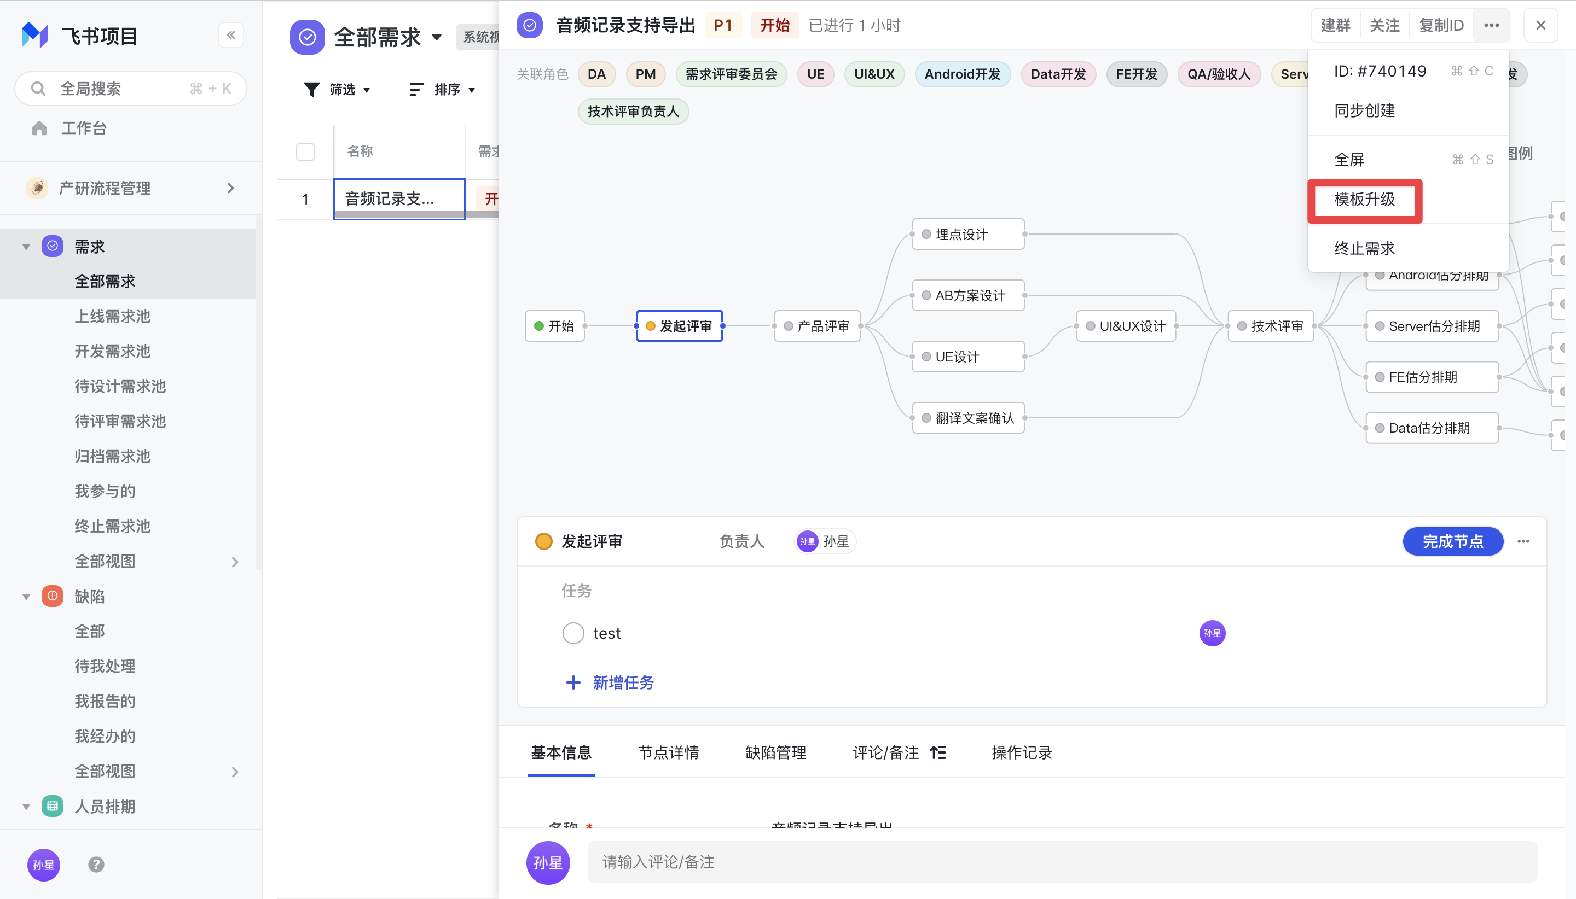This screenshot has width=1576, height=899.
Task: Click the filter funnel icon
Action: [x=311, y=90]
